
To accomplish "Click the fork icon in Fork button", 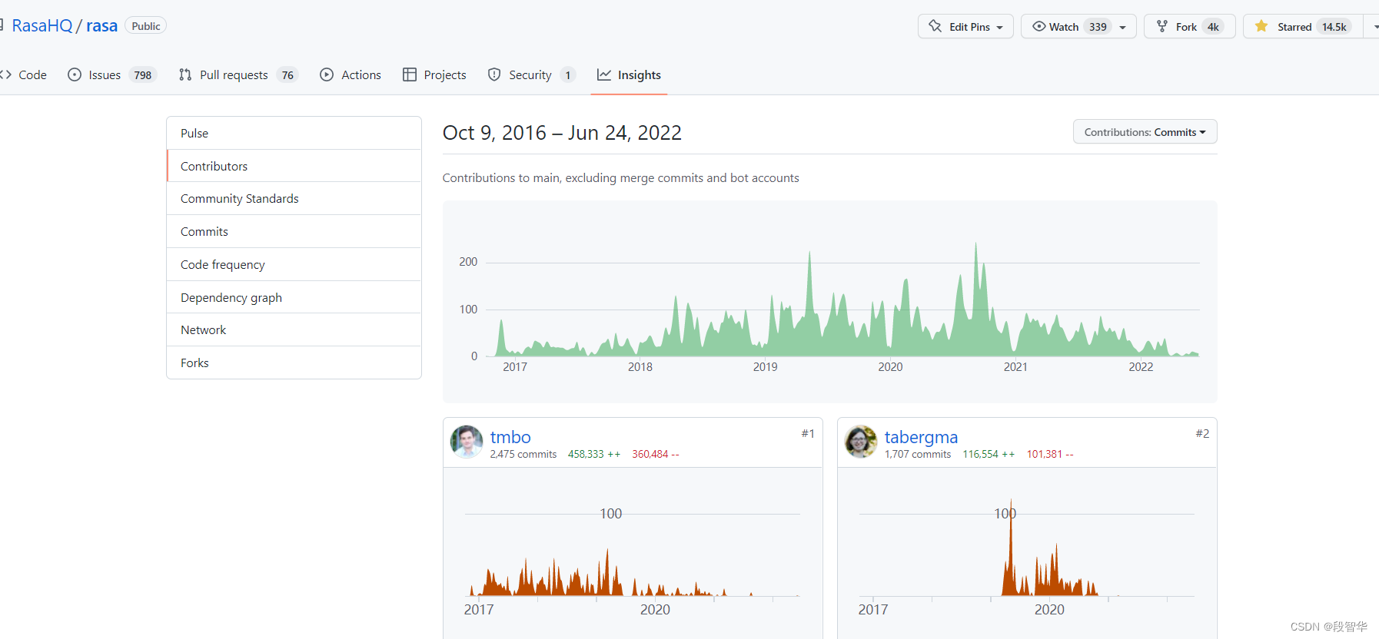I will point(1162,26).
